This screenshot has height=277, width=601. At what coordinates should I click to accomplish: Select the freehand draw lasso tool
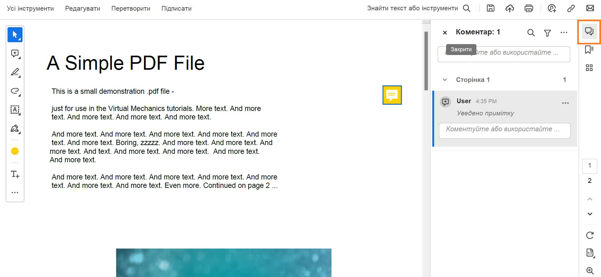[15, 91]
